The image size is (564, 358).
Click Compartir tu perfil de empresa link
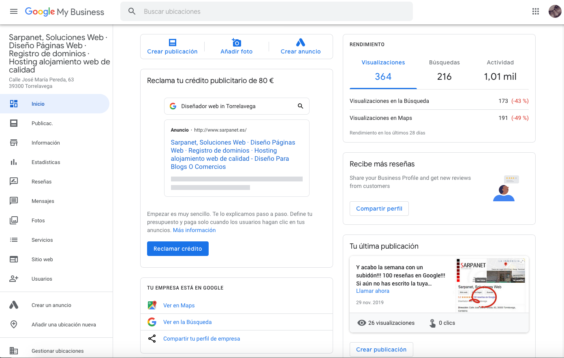tap(202, 339)
